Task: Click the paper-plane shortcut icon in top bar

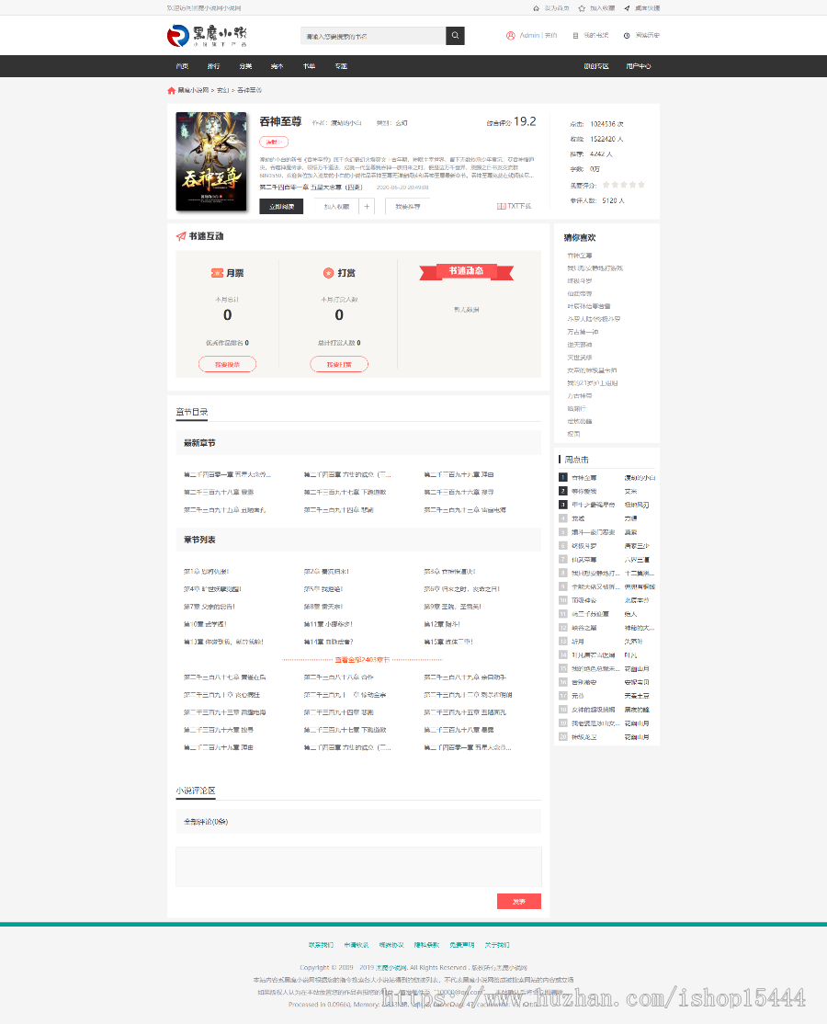Action: pos(627,8)
